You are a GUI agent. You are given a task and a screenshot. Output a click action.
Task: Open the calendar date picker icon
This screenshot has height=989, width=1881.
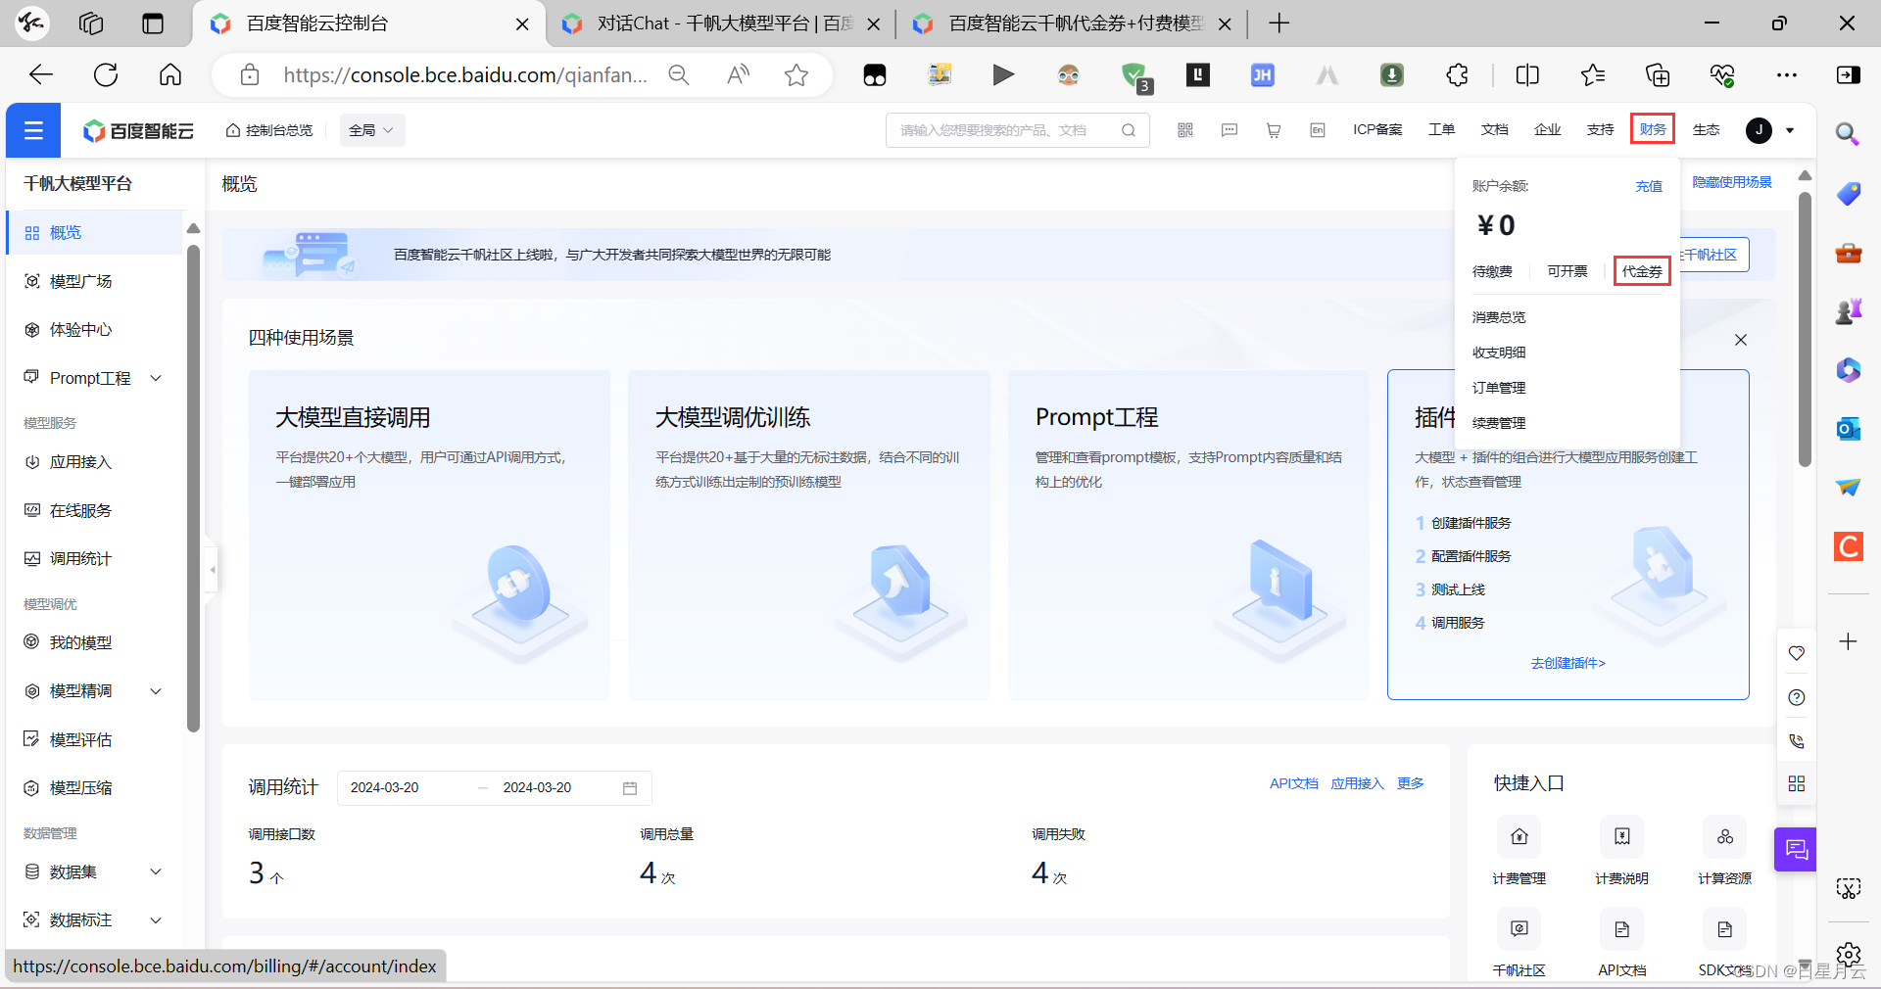point(630,788)
